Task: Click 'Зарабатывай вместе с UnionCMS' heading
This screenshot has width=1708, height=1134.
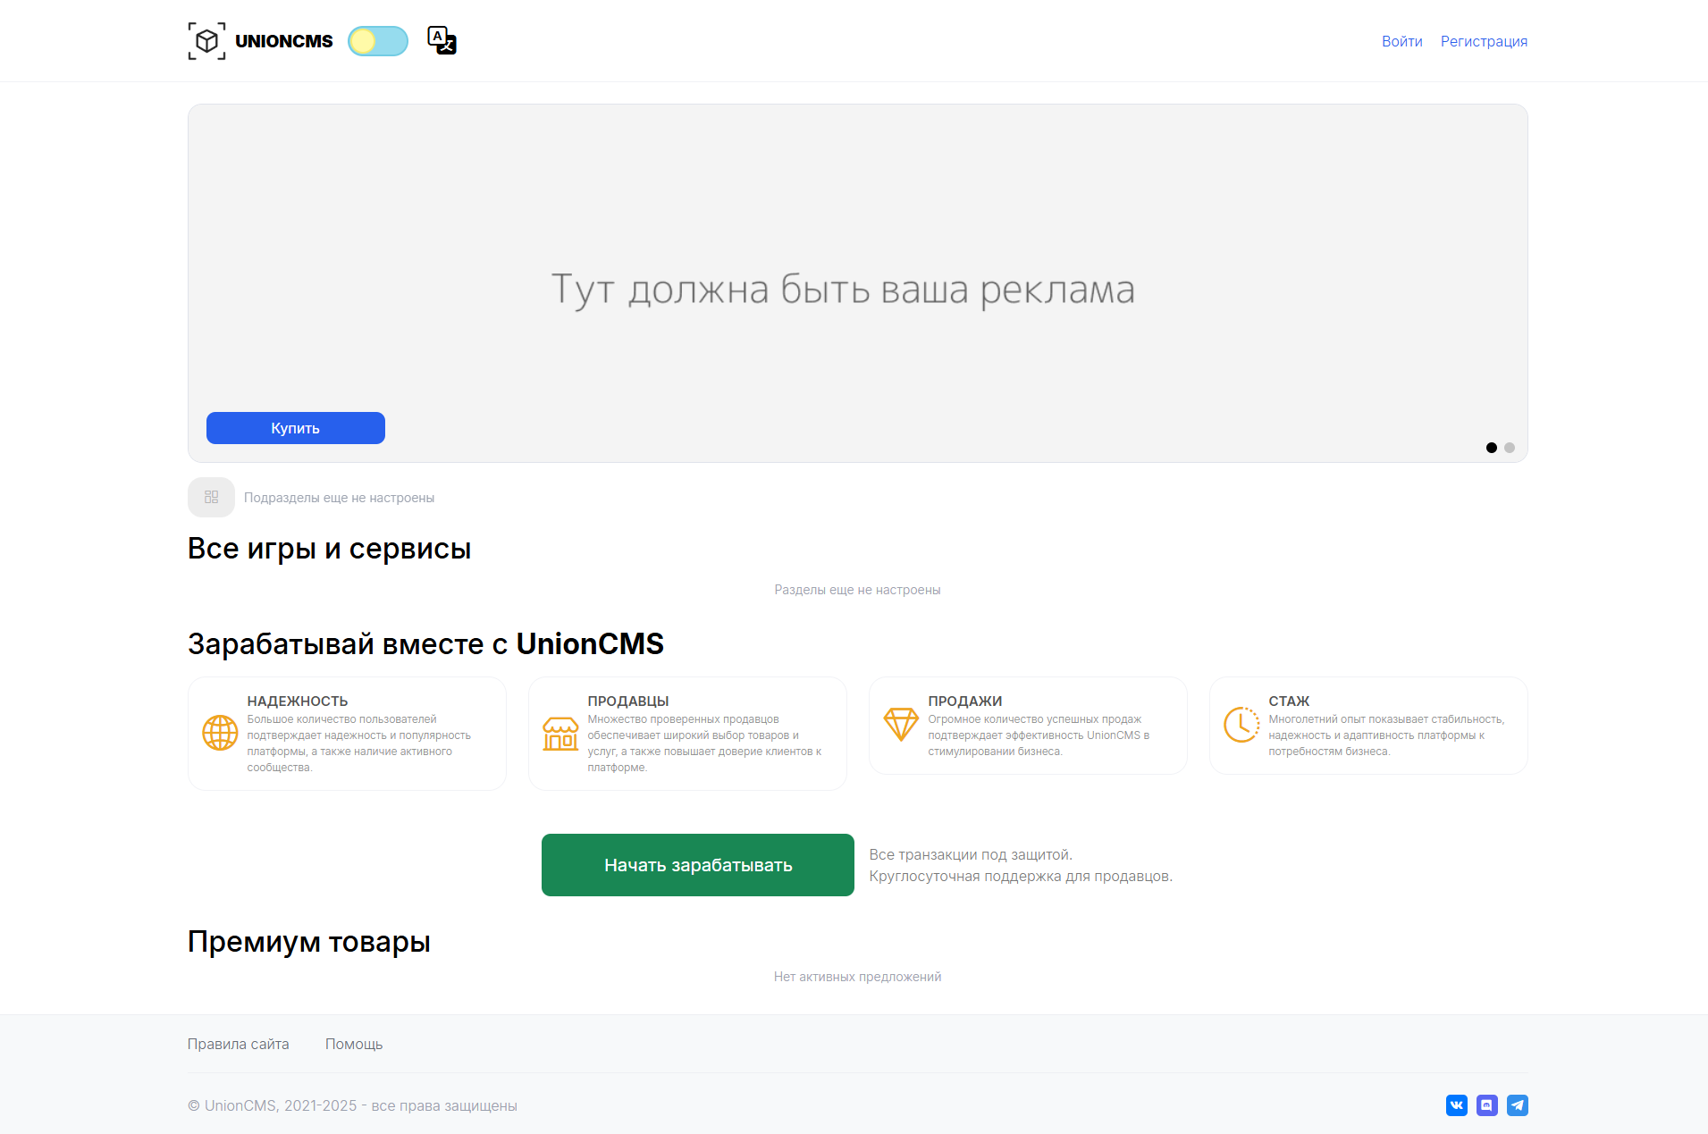Action: (426, 644)
